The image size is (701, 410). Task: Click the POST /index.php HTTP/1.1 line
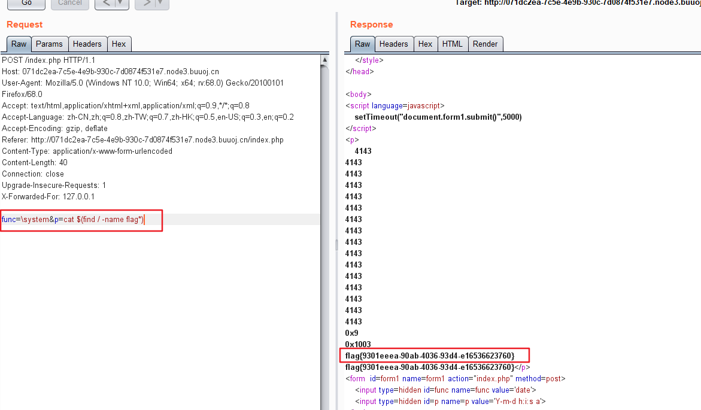48,60
